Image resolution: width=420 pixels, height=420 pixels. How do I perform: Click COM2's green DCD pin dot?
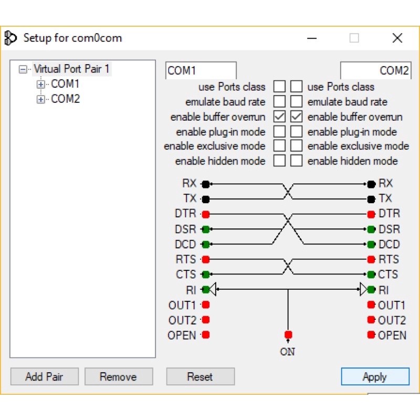click(371, 244)
